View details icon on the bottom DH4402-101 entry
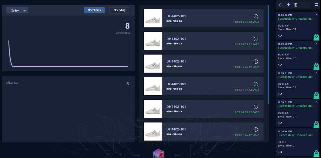 click(256, 129)
